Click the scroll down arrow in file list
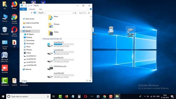 tap(91, 78)
